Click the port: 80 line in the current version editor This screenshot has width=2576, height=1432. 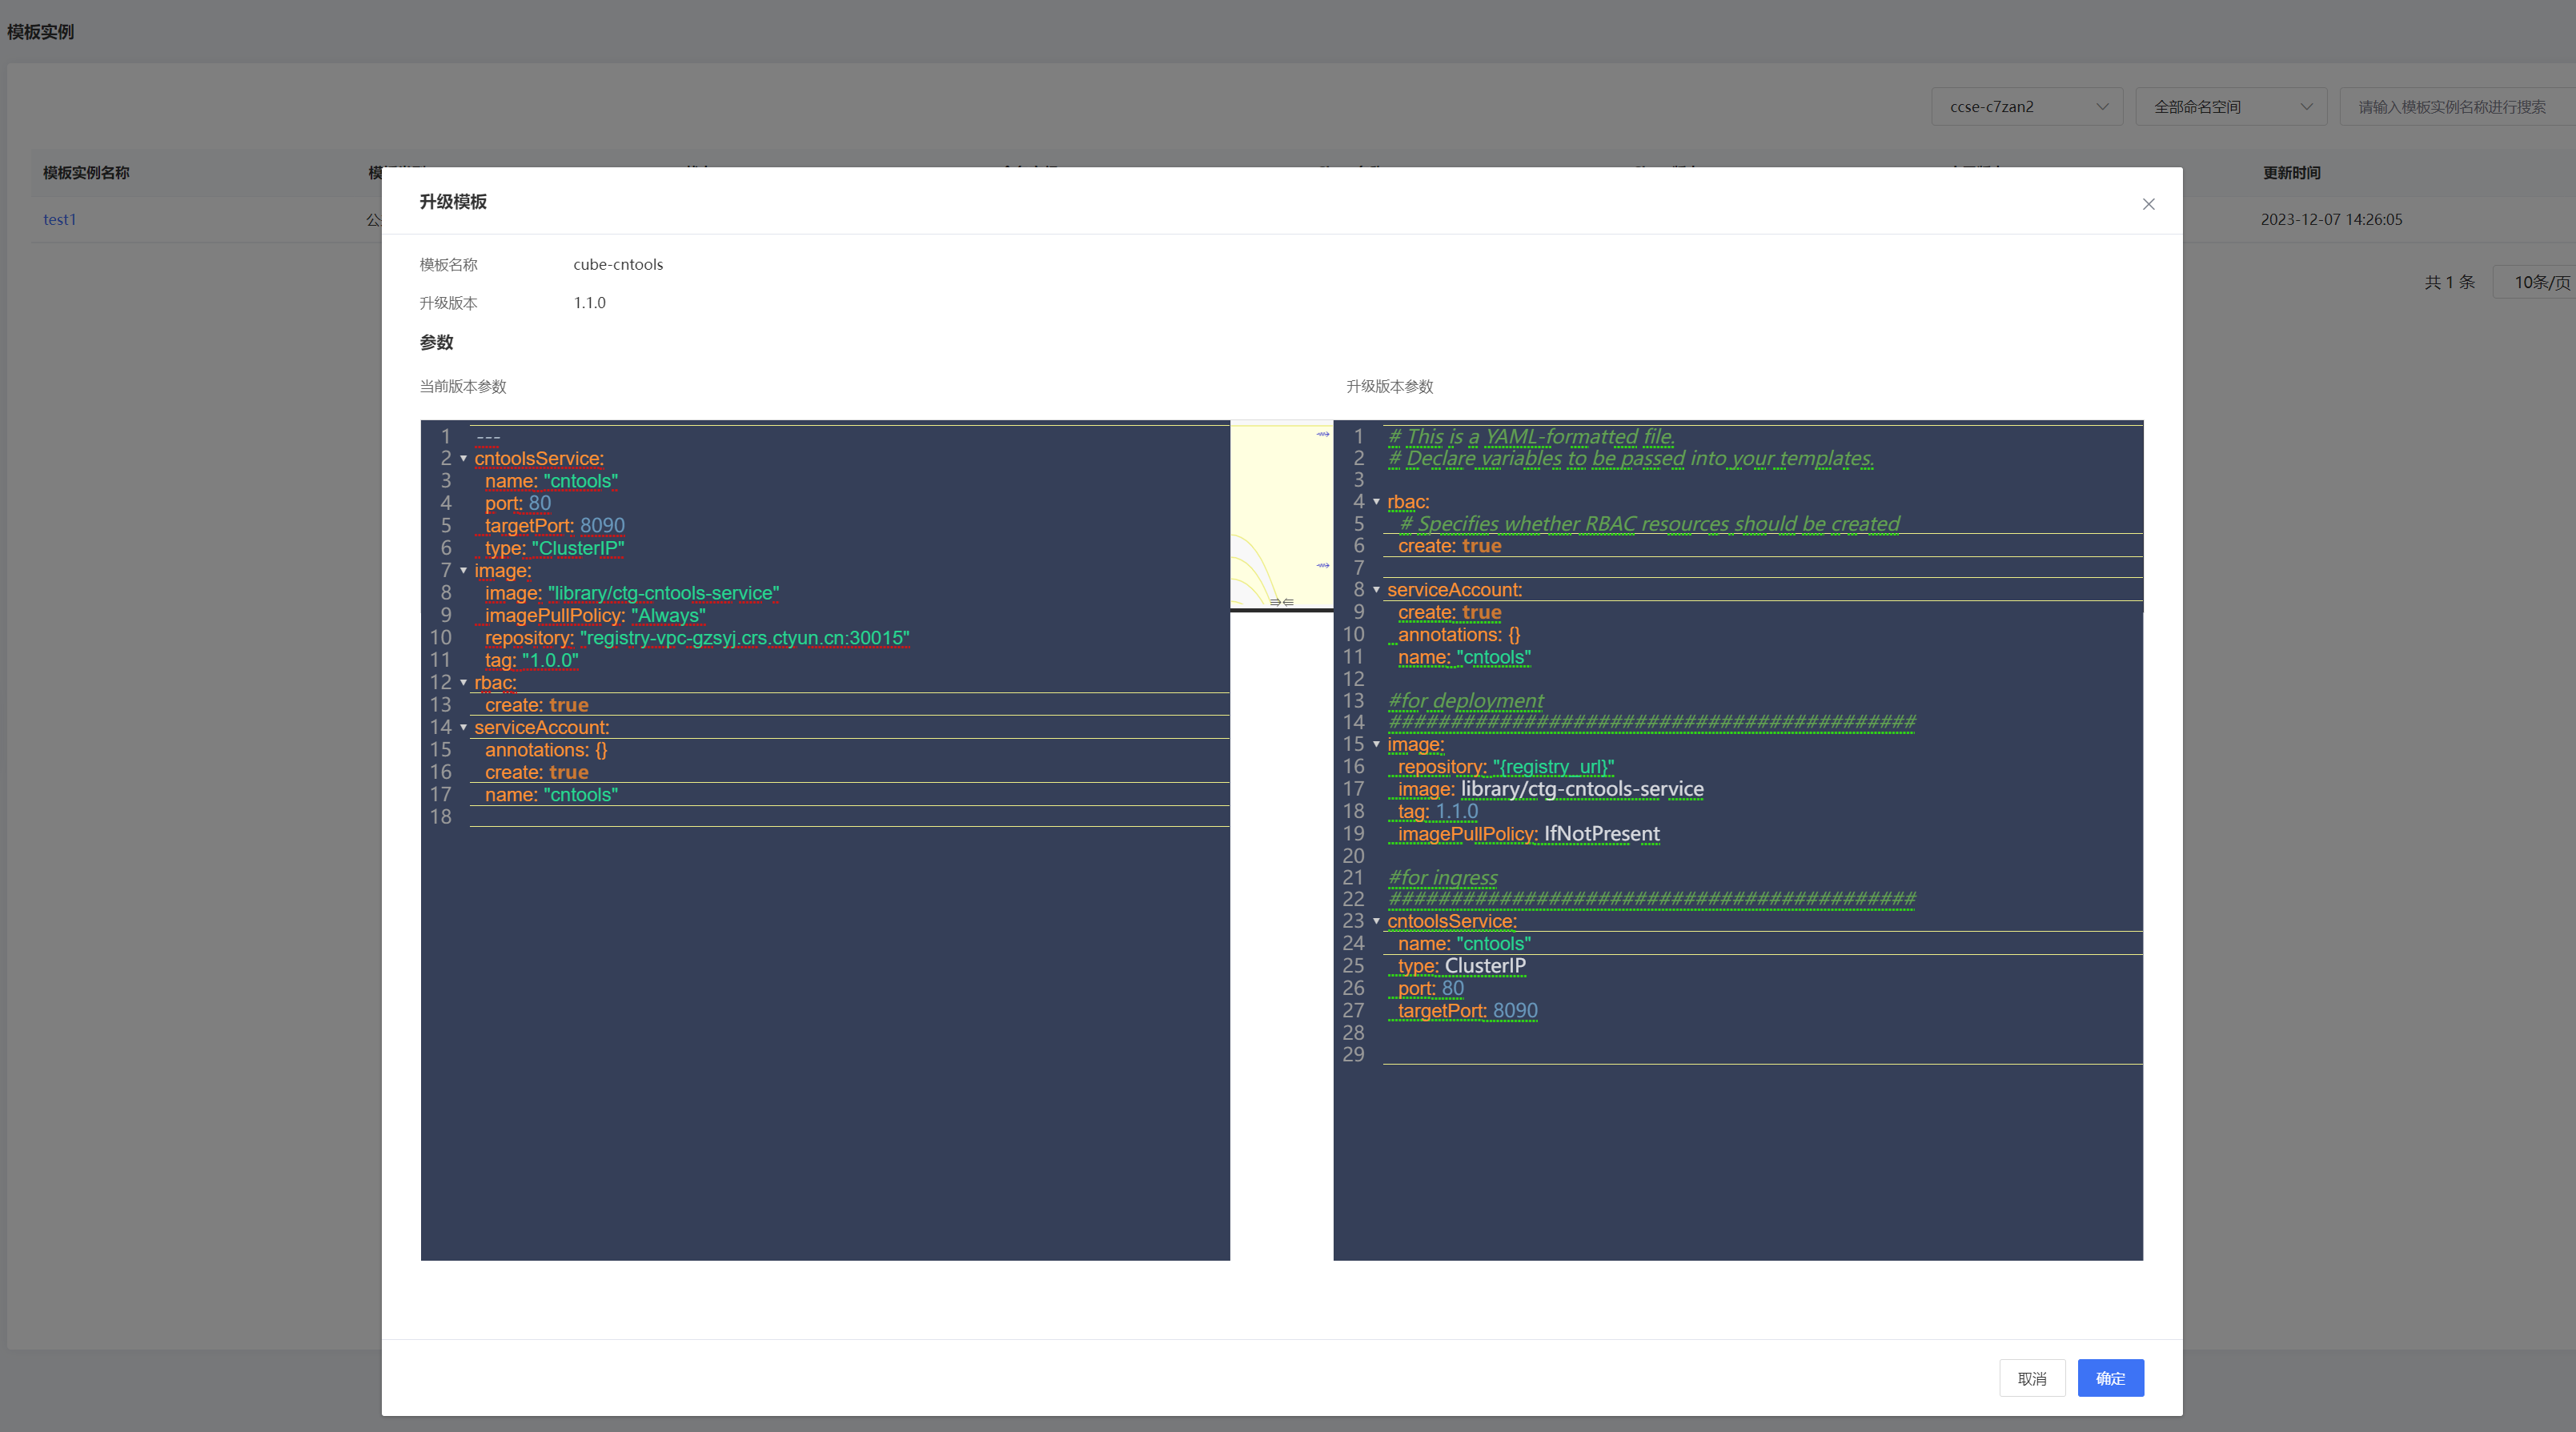pyautogui.click(x=518, y=503)
